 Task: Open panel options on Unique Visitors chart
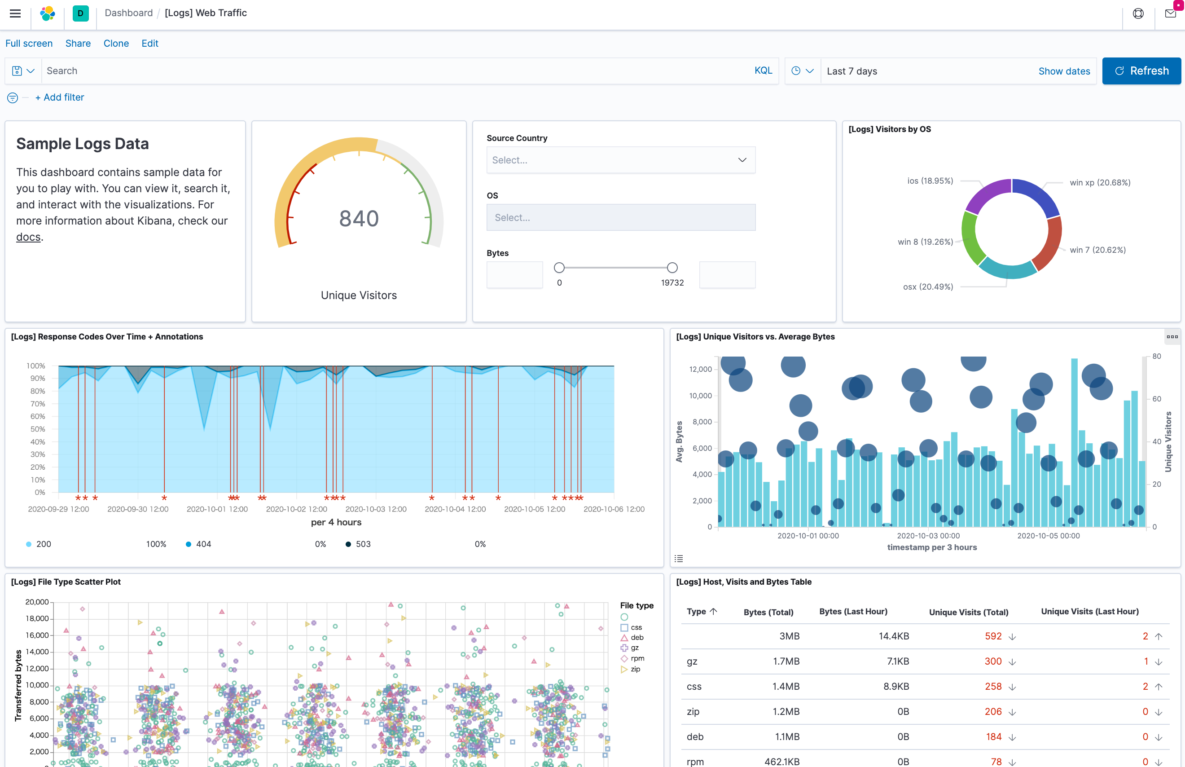tap(1172, 337)
